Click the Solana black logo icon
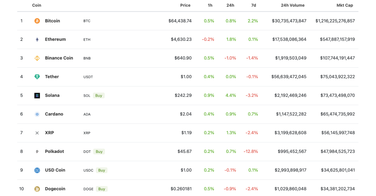Viewport: 376px width, 196px height. pyautogui.click(x=37, y=96)
